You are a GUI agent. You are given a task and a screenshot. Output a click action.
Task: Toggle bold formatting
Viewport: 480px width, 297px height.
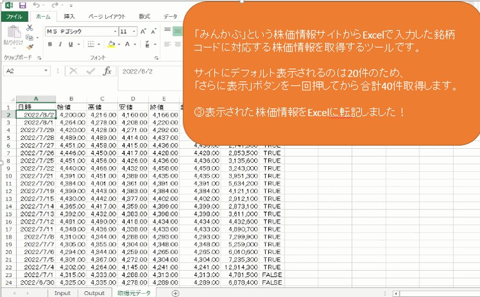[x=50, y=44]
